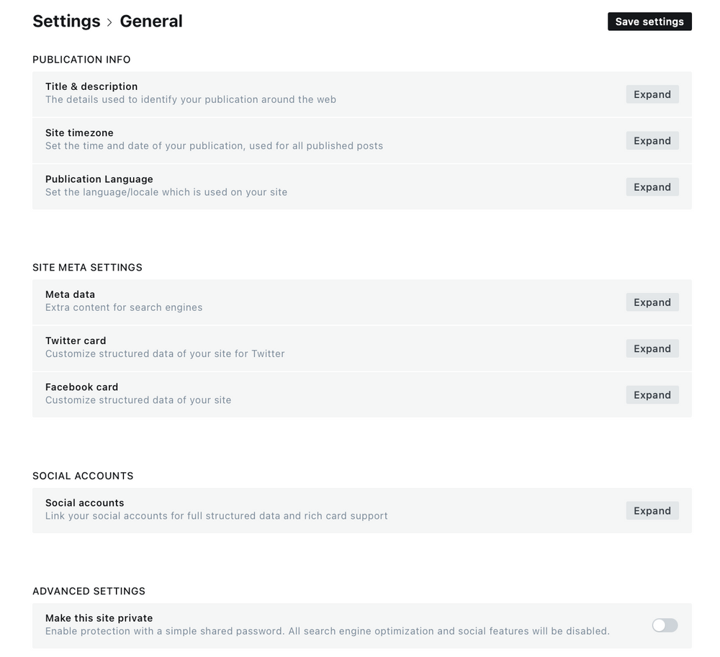Expand the Facebook card options

(x=652, y=394)
